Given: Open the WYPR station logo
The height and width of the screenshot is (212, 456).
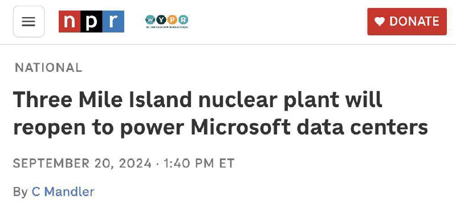Looking at the screenshot, I should point(166,22).
